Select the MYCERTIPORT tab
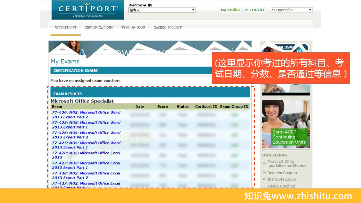361x203 pixels. pyautogui.click(x=65, y=27)
